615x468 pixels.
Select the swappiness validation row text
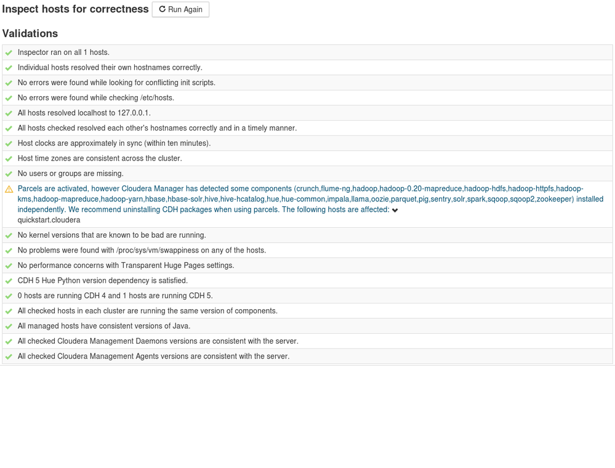coord(142,250)
